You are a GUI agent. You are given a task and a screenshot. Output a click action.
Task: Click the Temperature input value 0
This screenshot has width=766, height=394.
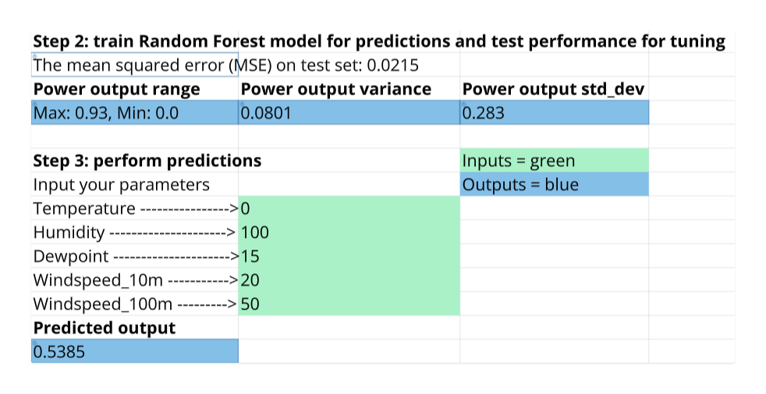pos(349,209)
